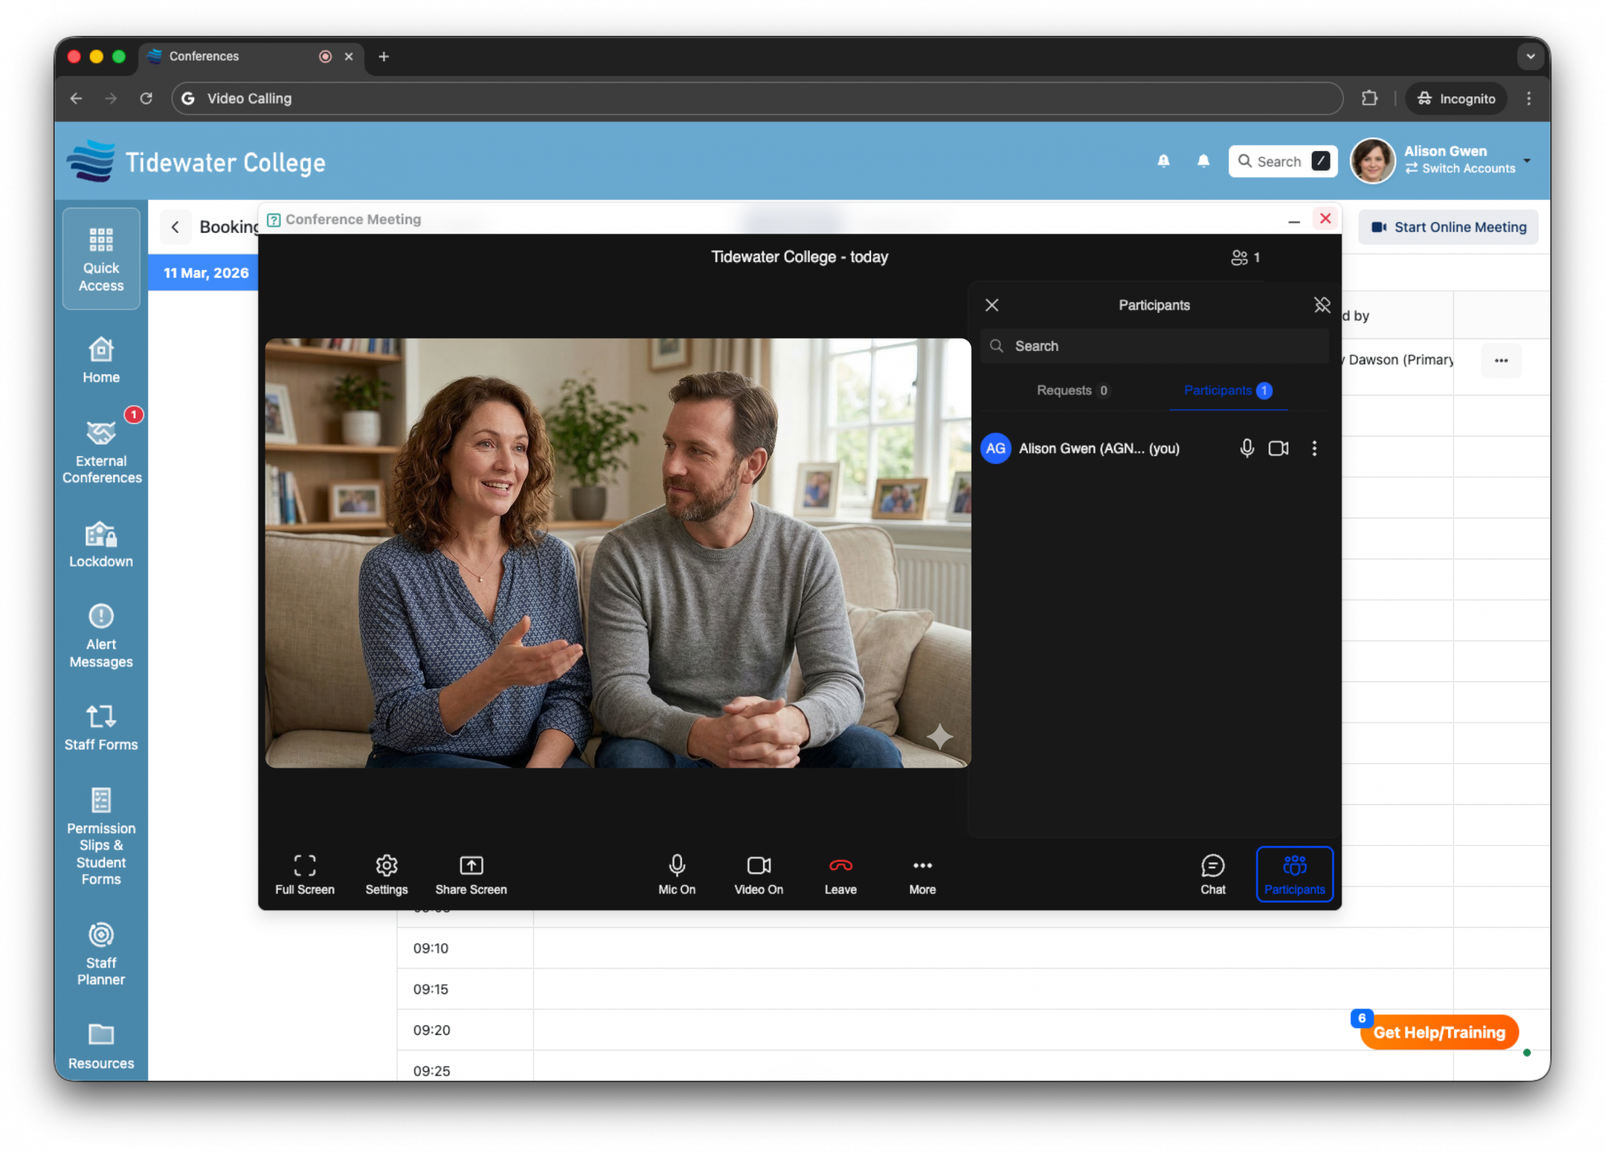Open the More options menu
Screen dimensions: 1605x1153
922,874
